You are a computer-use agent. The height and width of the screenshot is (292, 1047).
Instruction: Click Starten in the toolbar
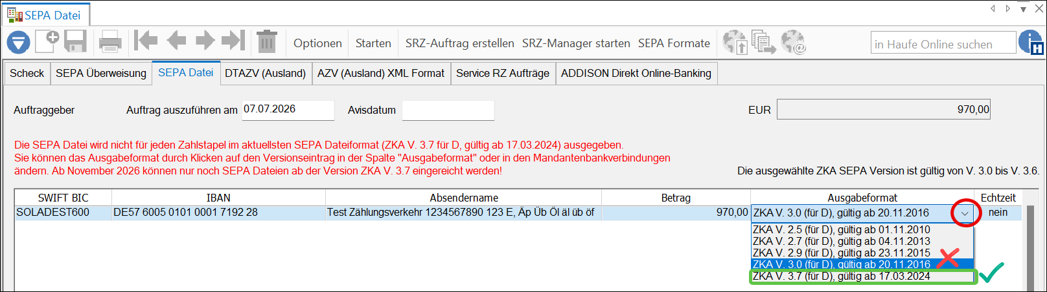pyautogui.click(x=373, y=43)
